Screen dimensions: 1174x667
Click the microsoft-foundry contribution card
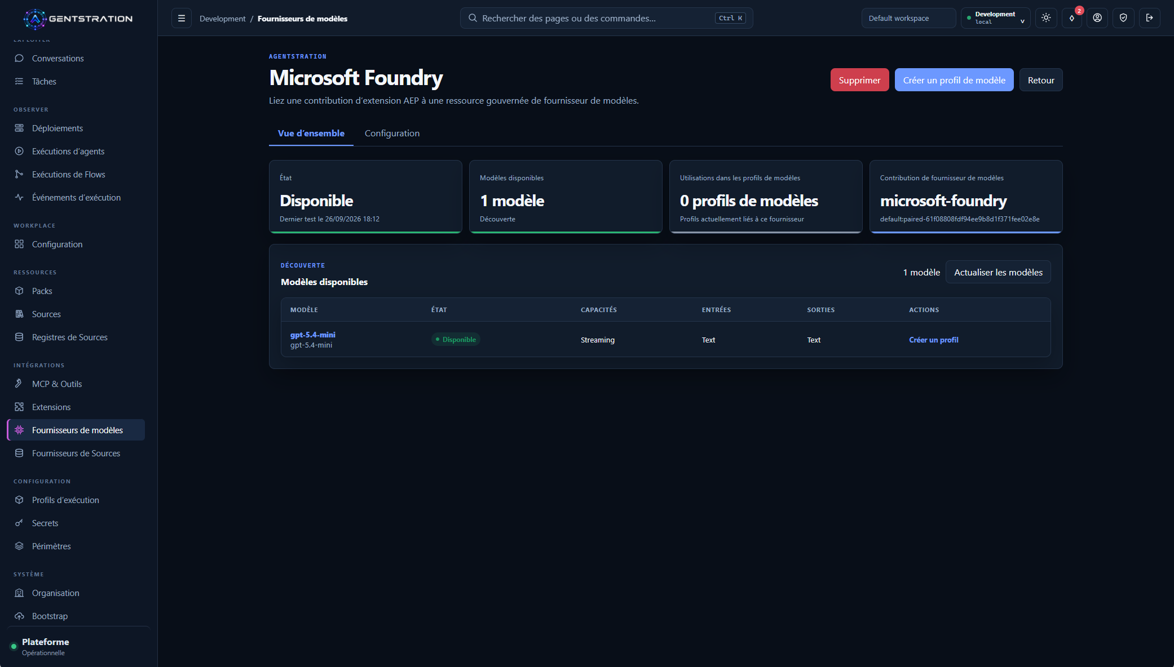(x=966, y=197)
